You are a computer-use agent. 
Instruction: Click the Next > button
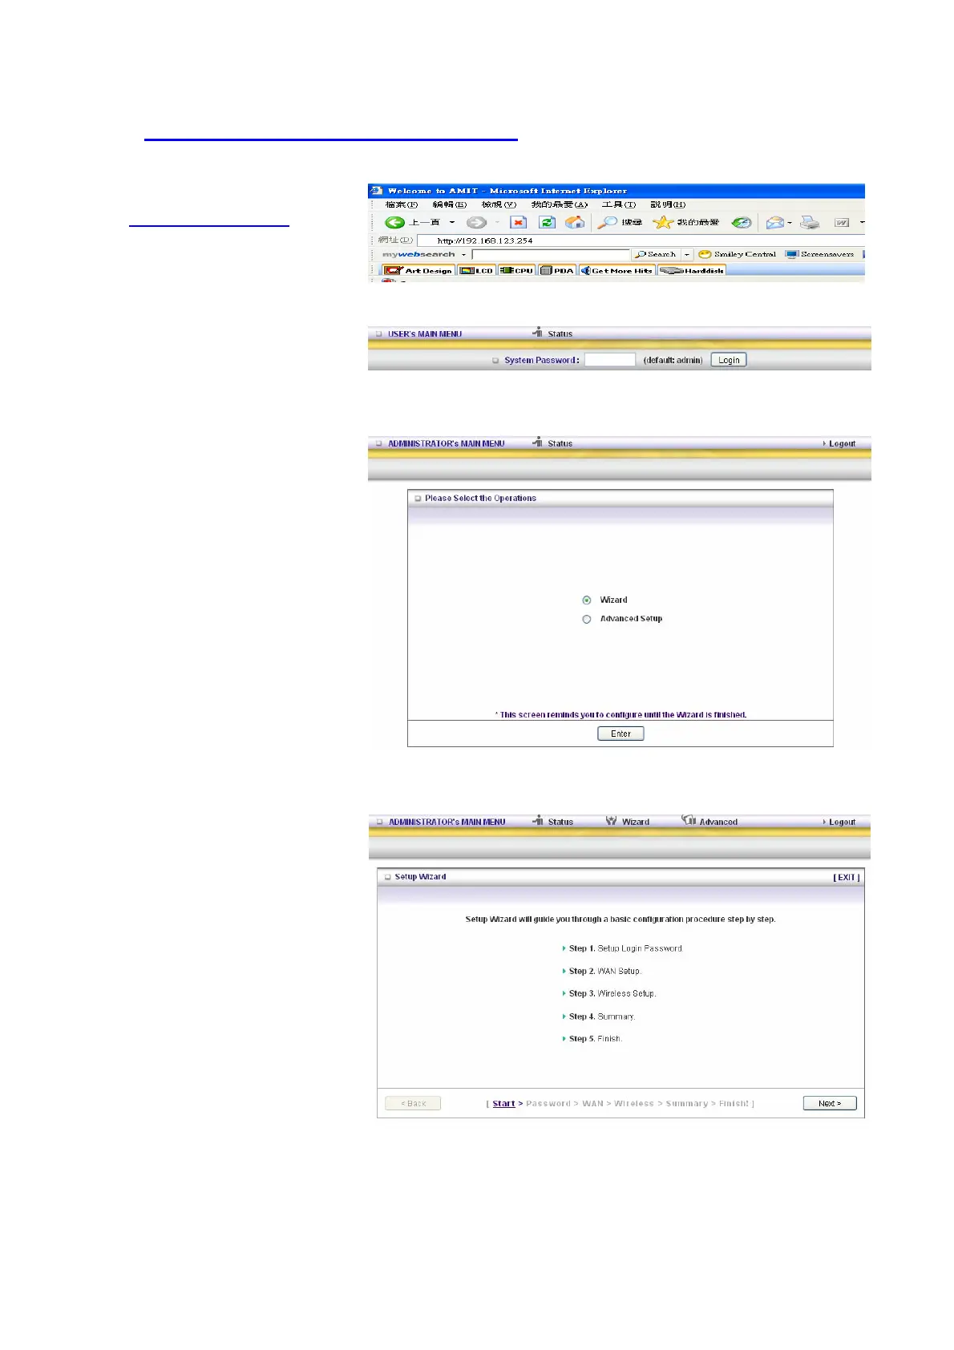click(830, 1103)
